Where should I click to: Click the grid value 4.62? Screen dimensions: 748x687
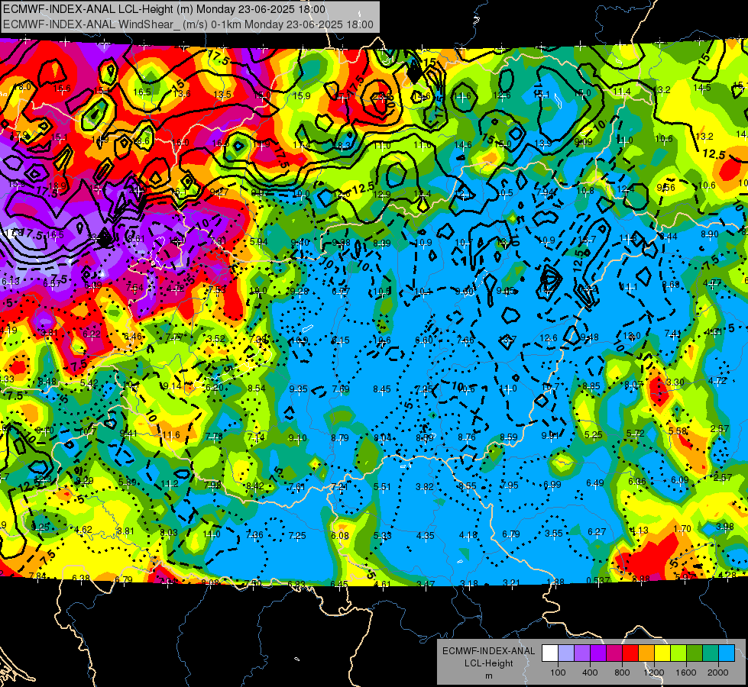(83, 529)
